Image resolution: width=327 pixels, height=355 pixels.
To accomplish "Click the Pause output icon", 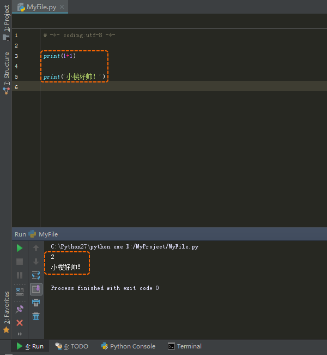I will [x=20, y=275].
